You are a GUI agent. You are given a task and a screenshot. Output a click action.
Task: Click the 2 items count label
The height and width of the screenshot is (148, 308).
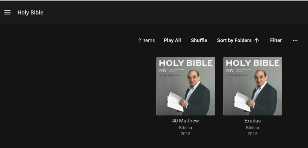tap(146, 40)
